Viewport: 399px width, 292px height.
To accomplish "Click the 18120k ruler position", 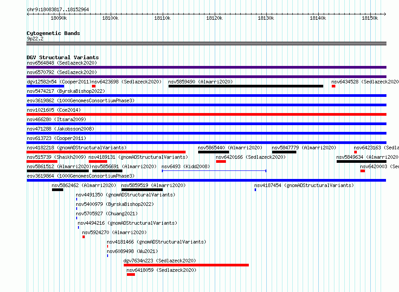I will tap(214, 18).
